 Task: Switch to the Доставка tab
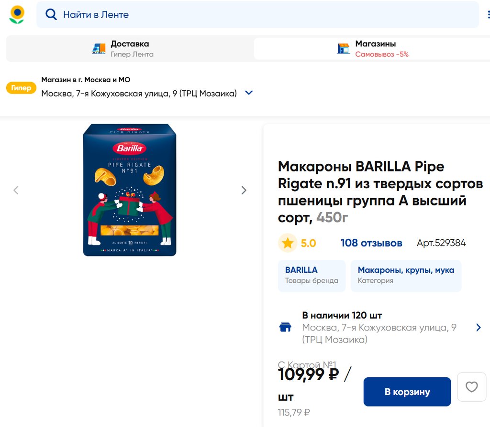tap(129, 49)
